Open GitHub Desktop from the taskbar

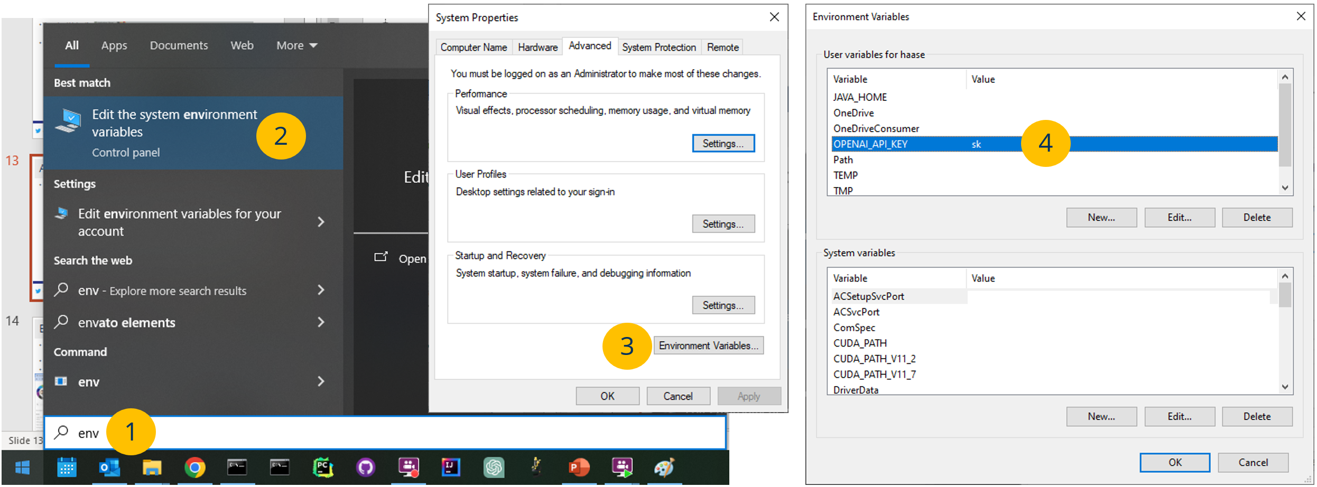point(366,467)
